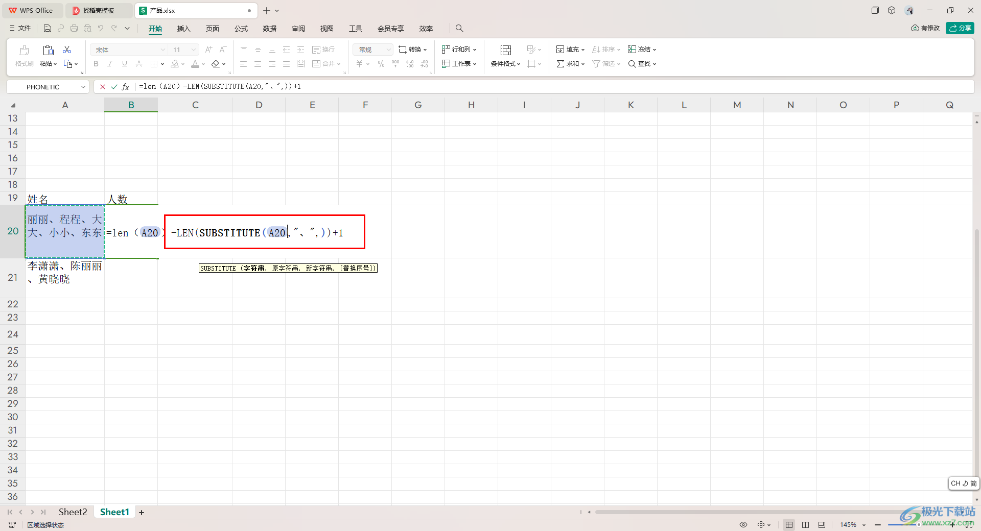Toggle middle vertical alignment

258,50
